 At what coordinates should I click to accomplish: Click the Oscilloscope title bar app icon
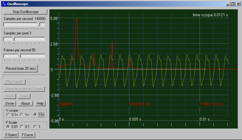[4, 4]
